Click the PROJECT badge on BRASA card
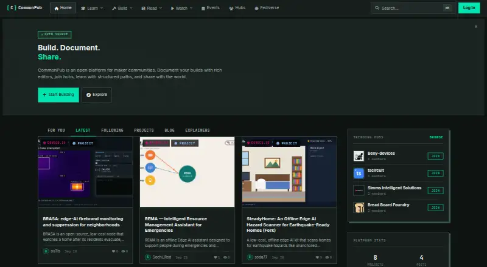487x267 pixels. 83,143
